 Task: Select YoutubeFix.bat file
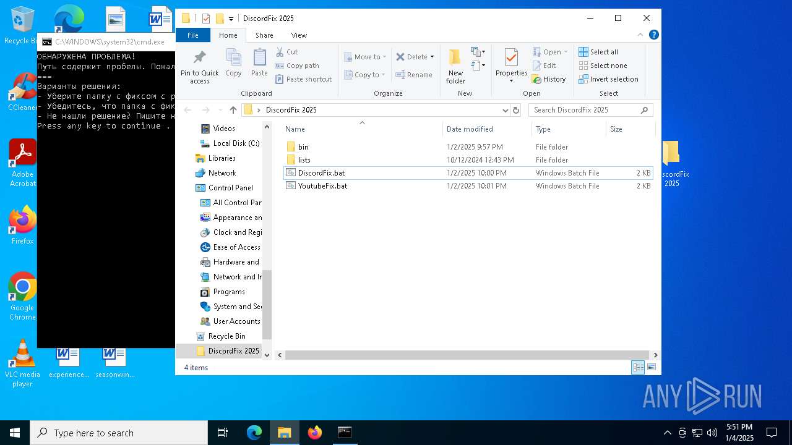468,186
